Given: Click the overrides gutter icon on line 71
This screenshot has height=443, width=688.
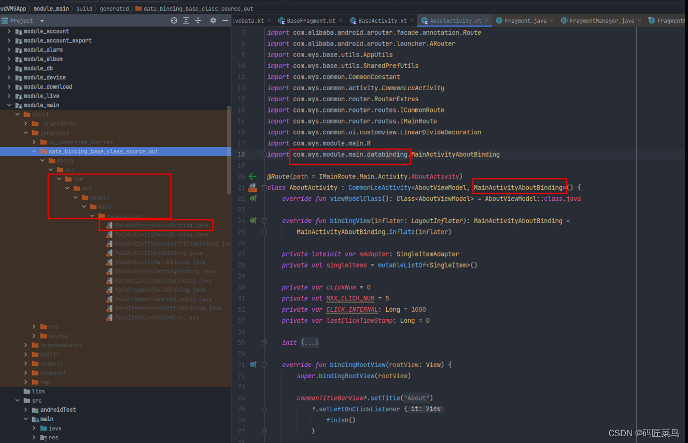Looking at the screenshot, I should pyautogui.click(x=253, y=365).
